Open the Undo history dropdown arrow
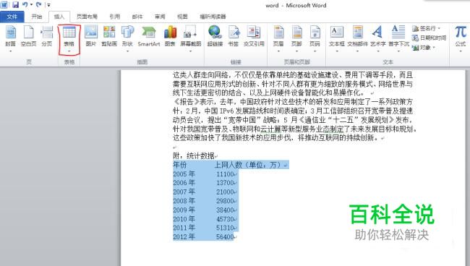 point(31,5)
